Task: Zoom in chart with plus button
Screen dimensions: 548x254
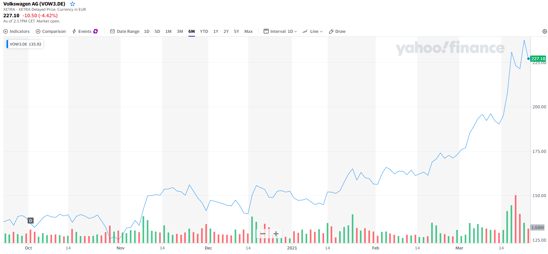Action: (276, 234)
